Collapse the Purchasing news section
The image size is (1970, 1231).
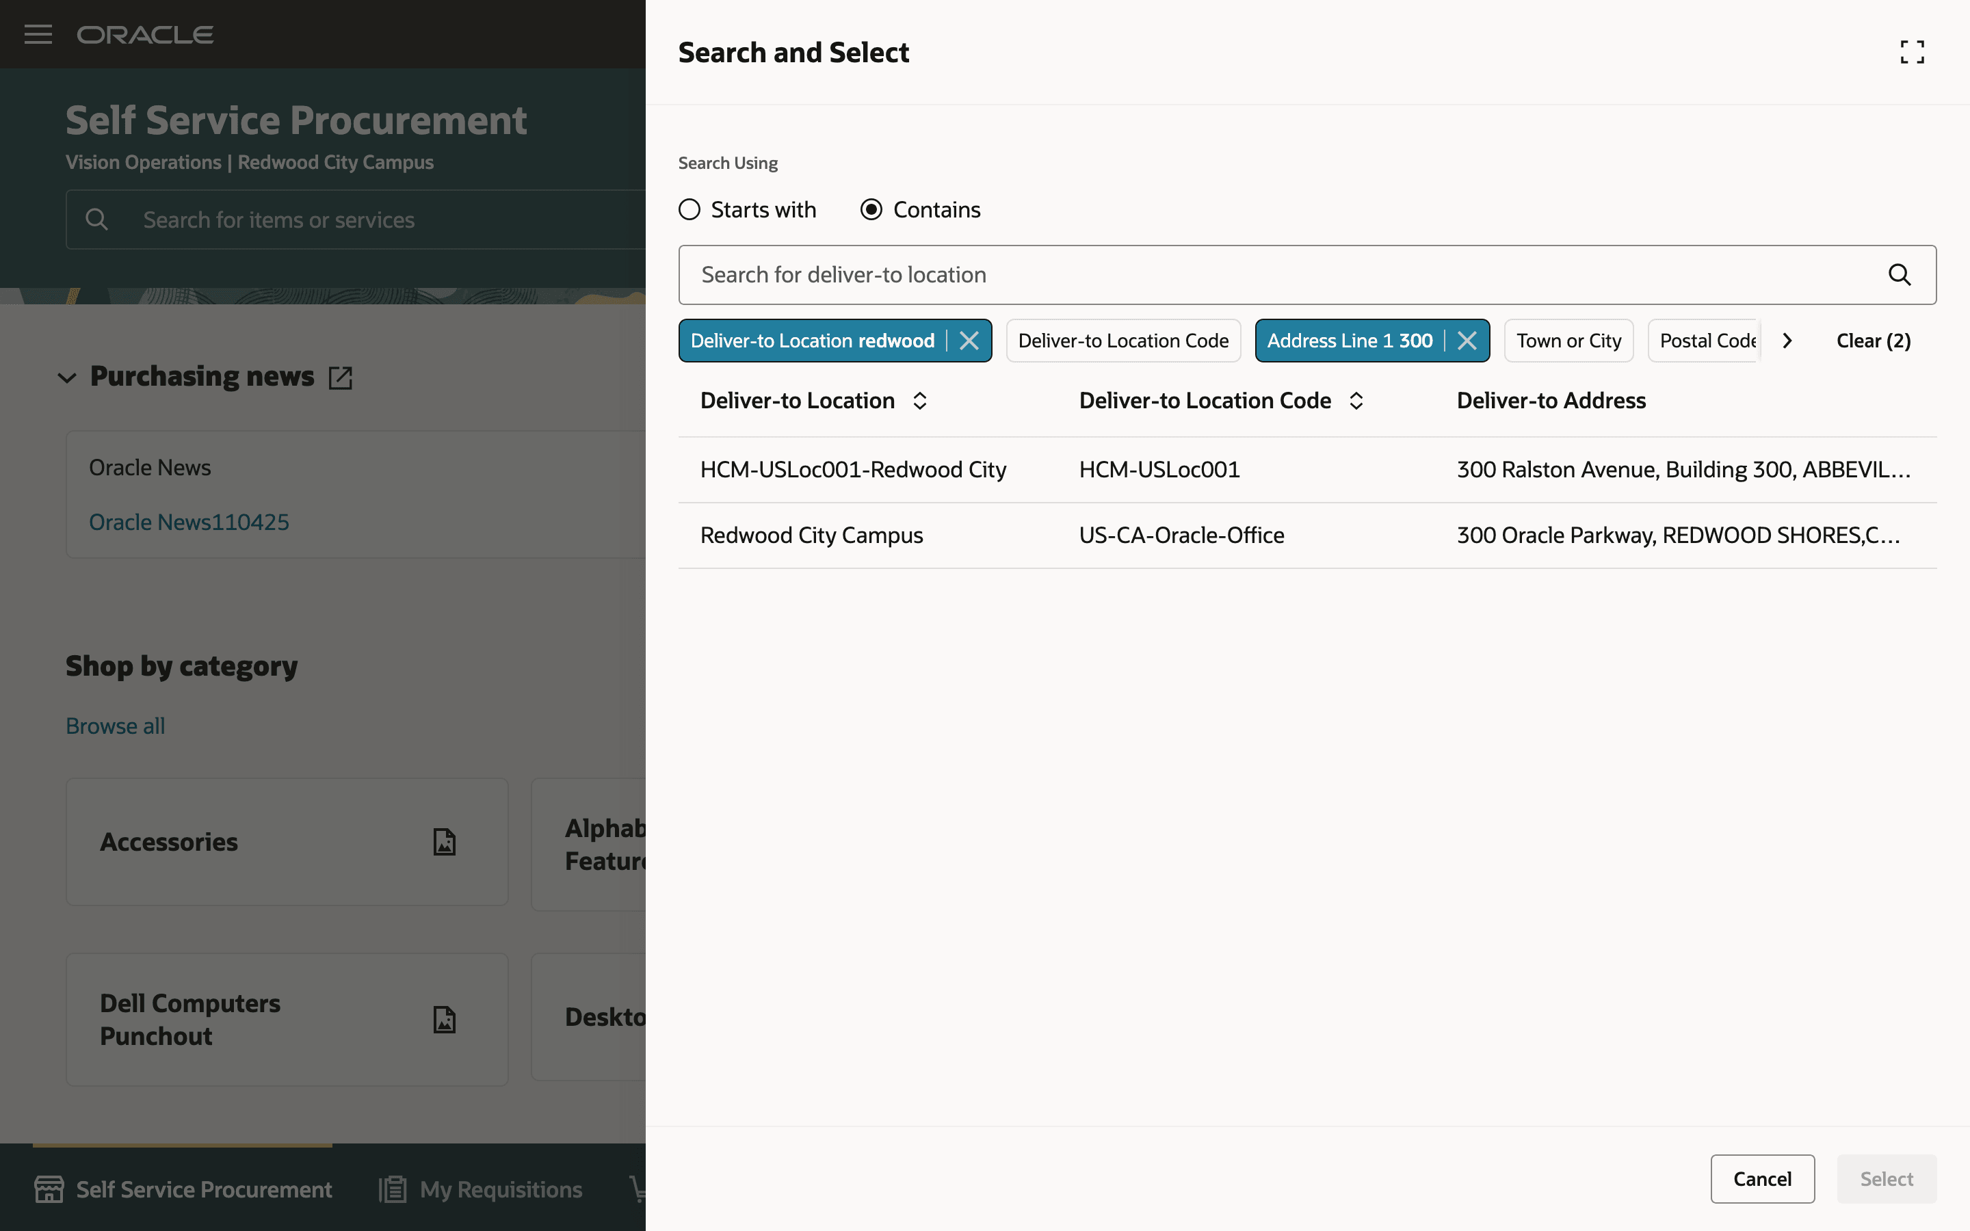pos(68,377)
